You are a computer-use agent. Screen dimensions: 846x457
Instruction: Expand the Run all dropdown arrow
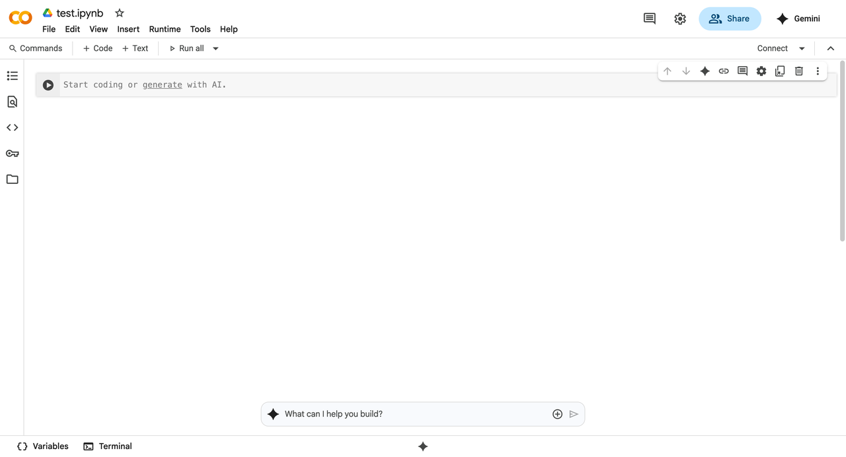click(215, 48)
